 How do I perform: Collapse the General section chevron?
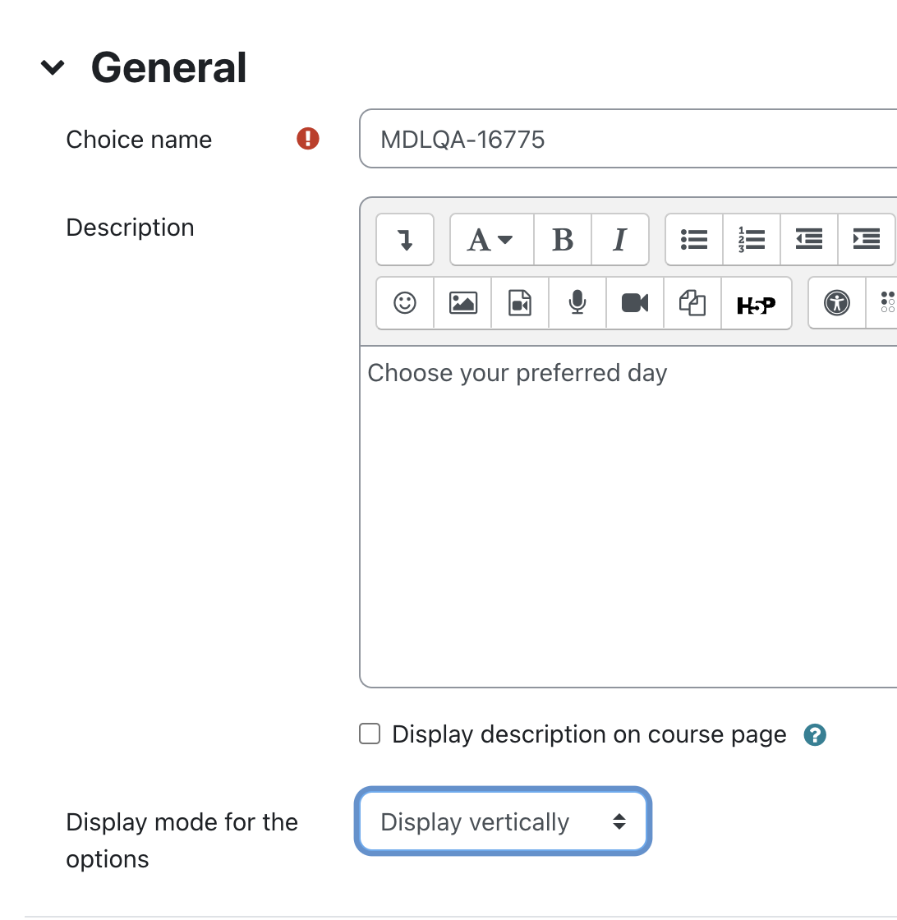click(53, 67)
